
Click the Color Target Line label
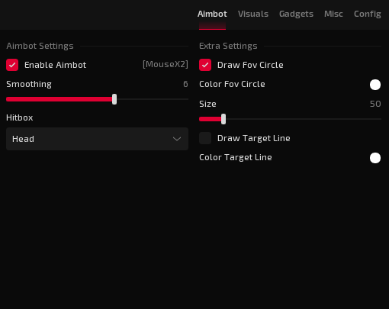pos(236,157)
